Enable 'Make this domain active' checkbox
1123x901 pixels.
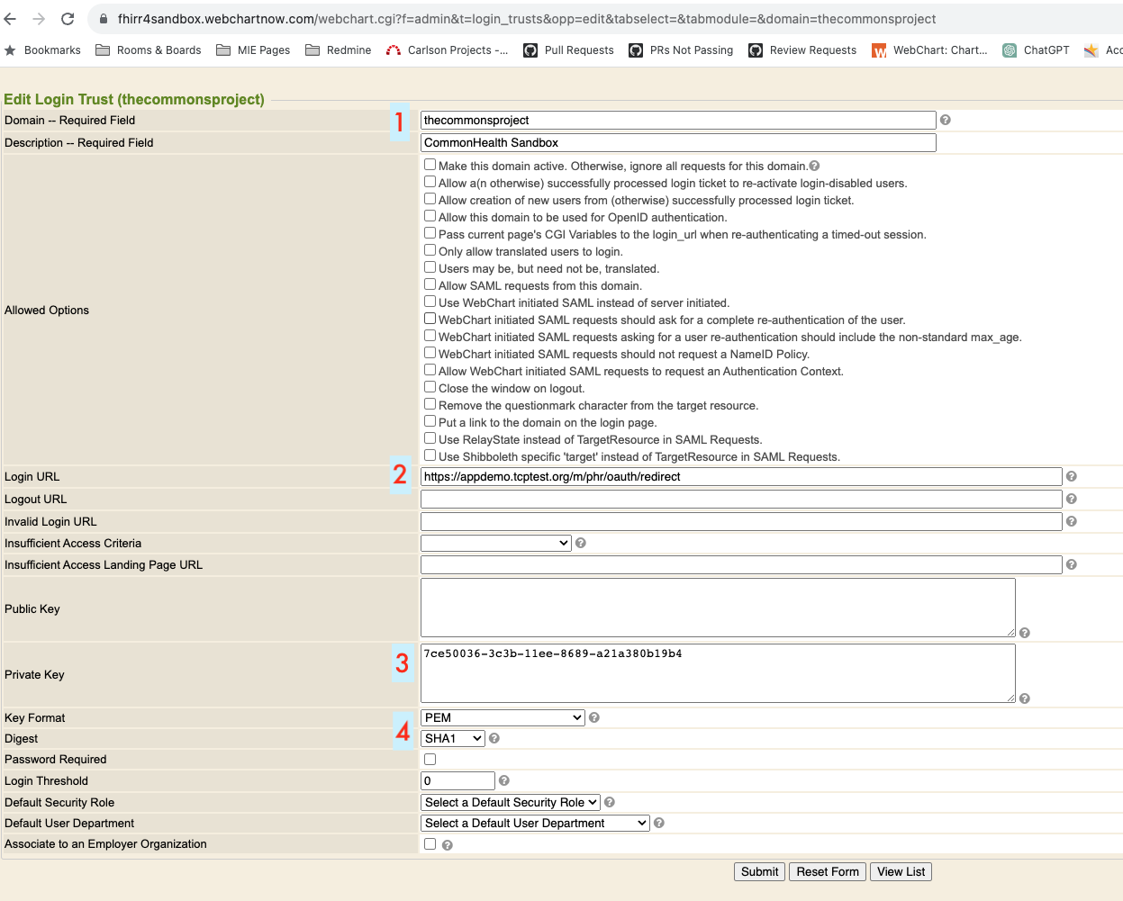[x=430, y=165]
